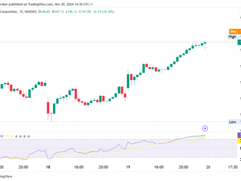Click the O146.85 open value in legend
Image resolution: width=241 pixels, height=181 pixels.
(x=44, y=12)
